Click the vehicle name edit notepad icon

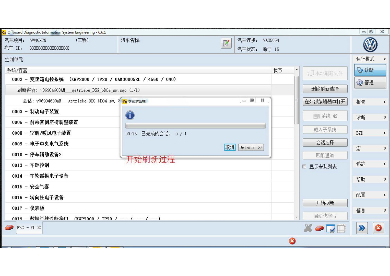point(226,43)
